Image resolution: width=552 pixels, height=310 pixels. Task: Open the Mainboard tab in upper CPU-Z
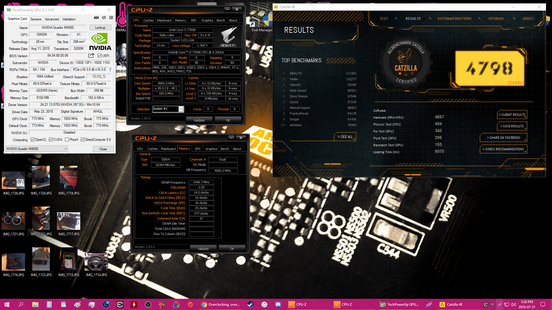coord(164,20)
